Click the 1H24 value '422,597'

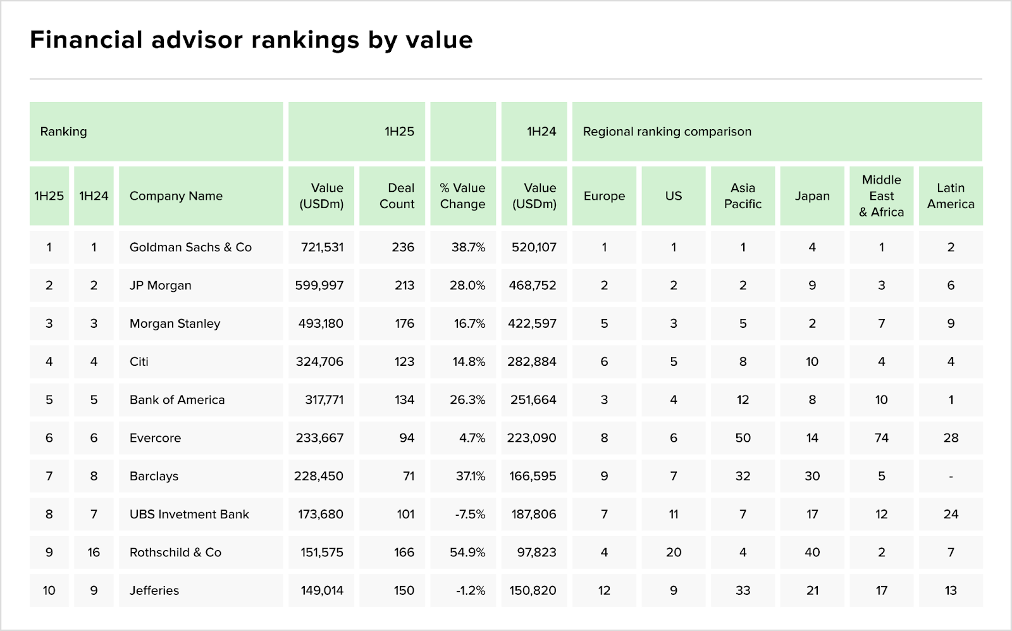pyautogui.click(x=534, y=323)
